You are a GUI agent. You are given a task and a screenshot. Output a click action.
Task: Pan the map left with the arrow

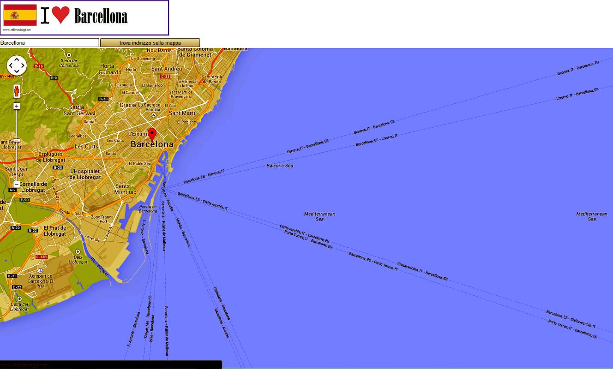pos(11,65)
